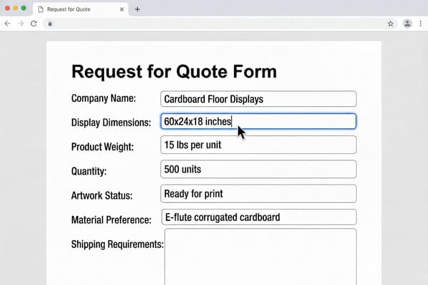The width and height of the screenshot is (428, 285).
Task: Open the browser three-dot menu
Action: (421, 24)
